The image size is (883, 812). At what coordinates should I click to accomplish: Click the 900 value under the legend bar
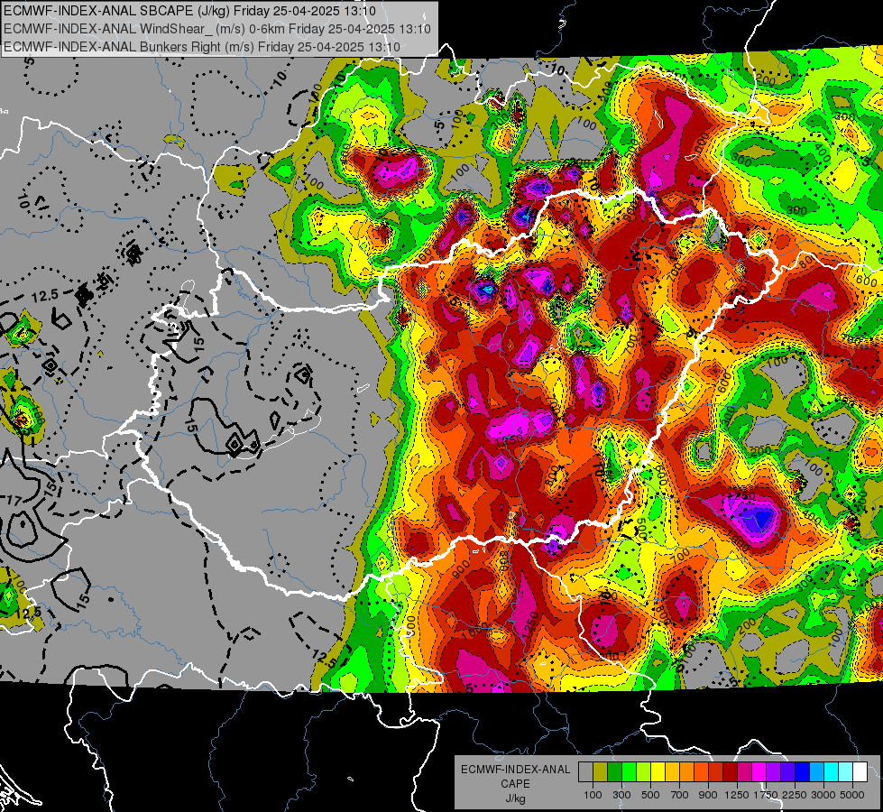pyautogui.click(x=708, y=795)
